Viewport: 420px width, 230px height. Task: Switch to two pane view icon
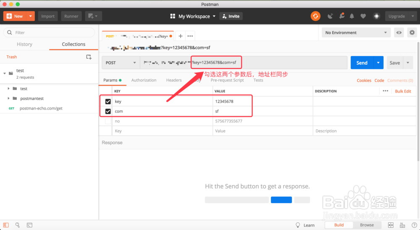pyautogui.click(x=391, y=225)
